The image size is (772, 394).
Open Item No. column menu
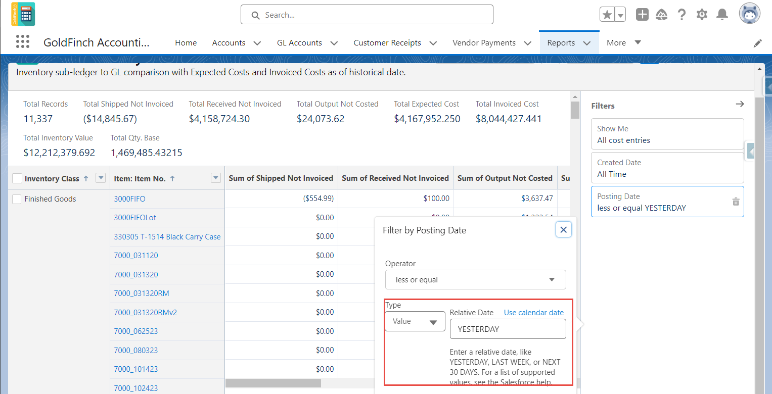point(216,178)
